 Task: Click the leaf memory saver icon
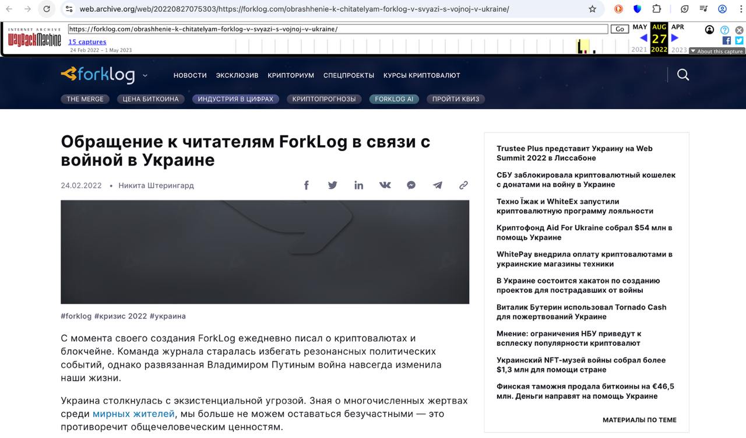[x=685, y=9]
